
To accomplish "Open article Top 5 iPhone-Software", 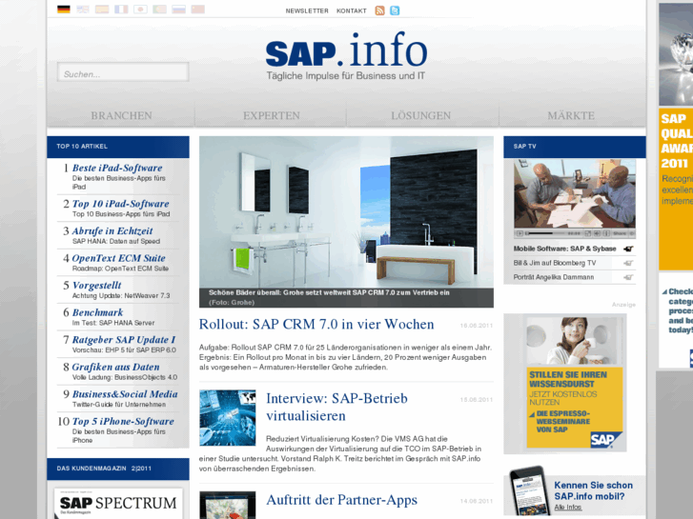I will click(x=123, y=421).
